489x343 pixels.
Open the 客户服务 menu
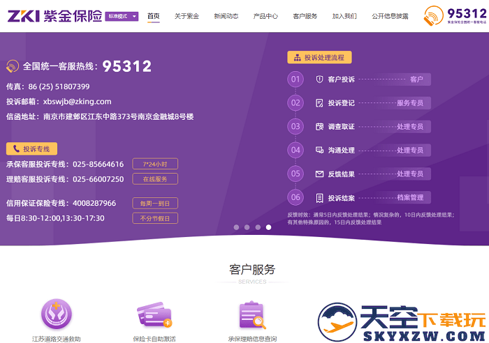pos(305,16)
